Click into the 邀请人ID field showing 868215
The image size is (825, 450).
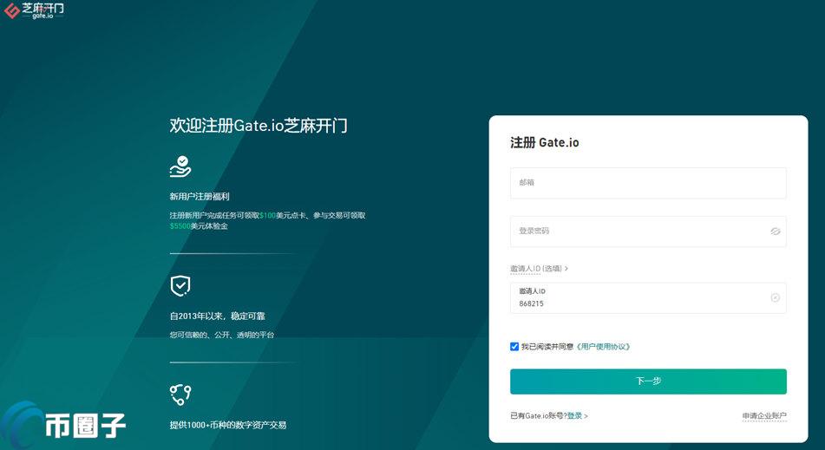click(648, 298)
